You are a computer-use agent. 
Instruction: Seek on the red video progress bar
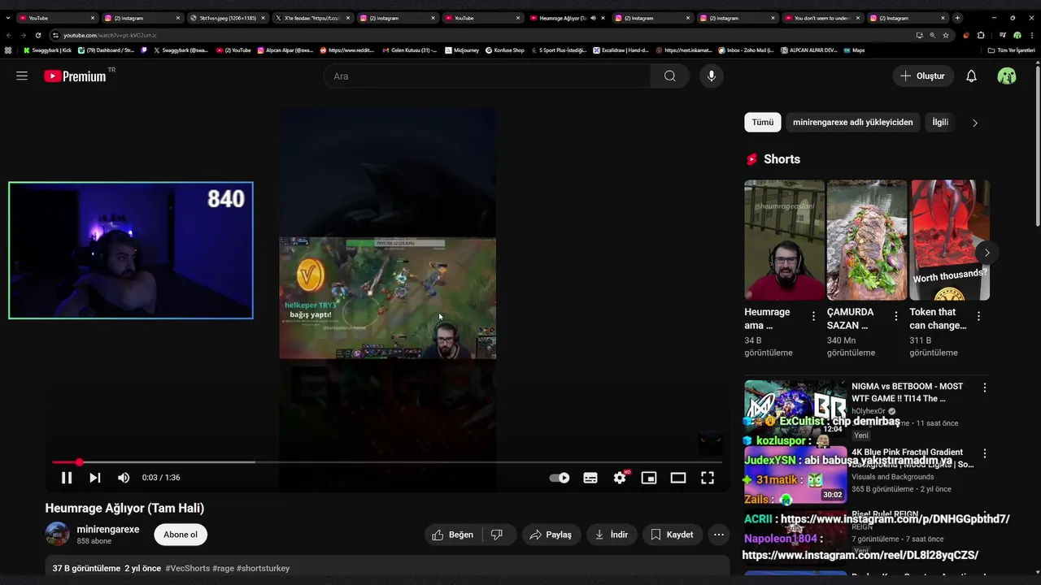coord(386,462)
